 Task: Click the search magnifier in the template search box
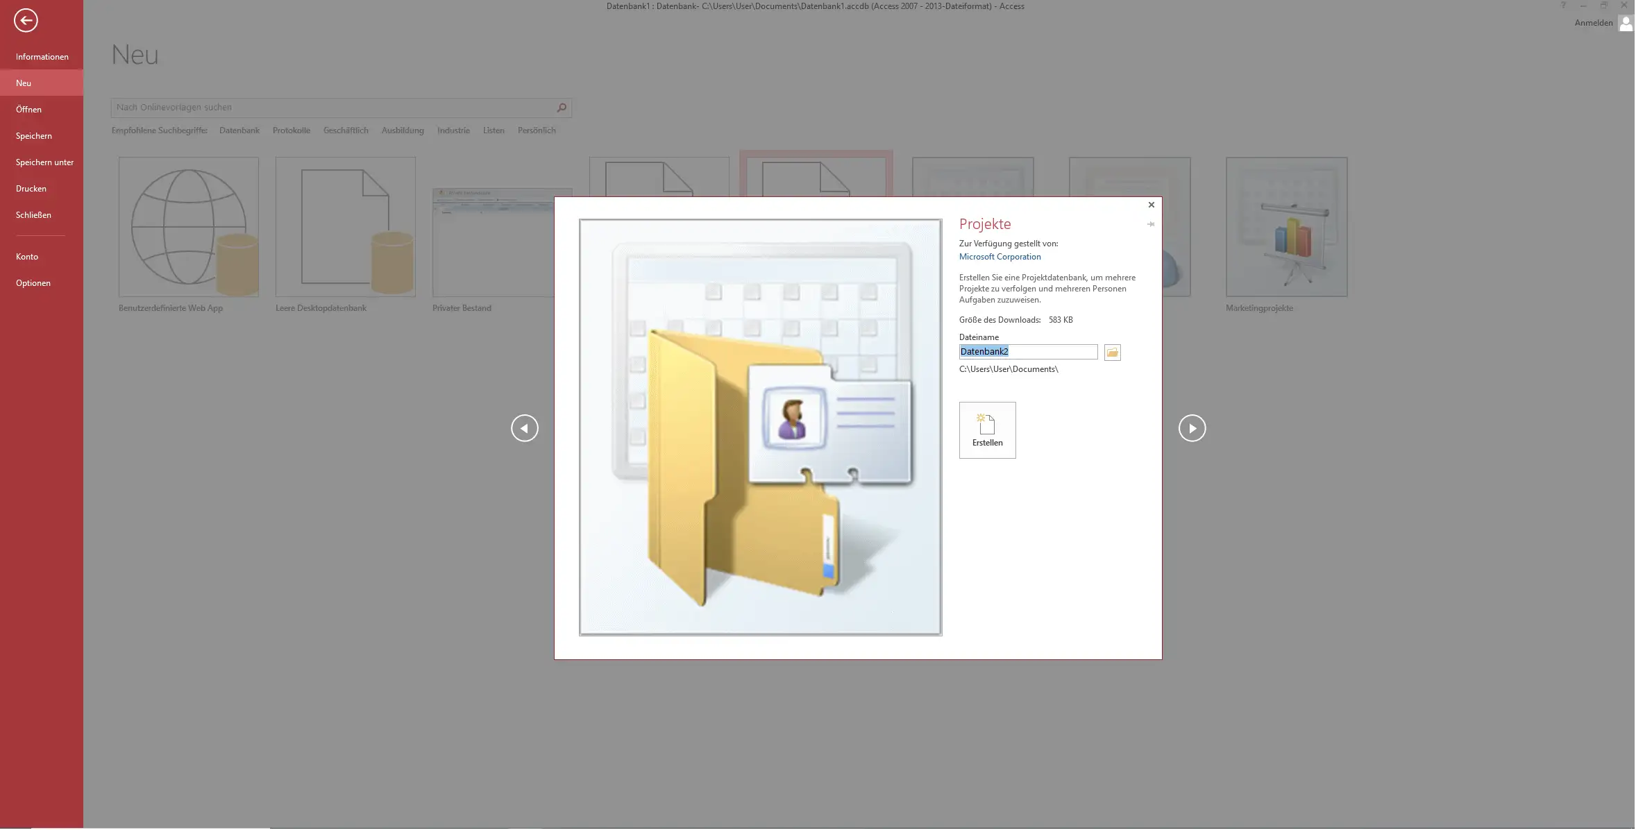point(562,108)
